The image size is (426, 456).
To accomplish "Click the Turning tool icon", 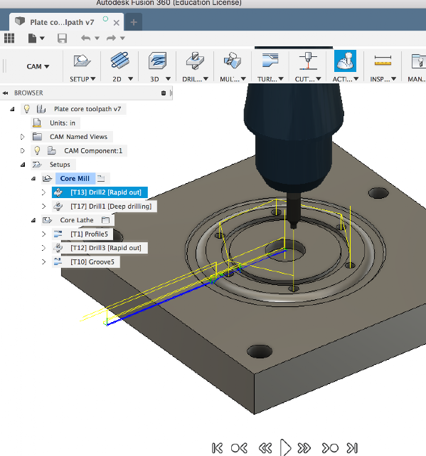I will (x=270, y=61).
